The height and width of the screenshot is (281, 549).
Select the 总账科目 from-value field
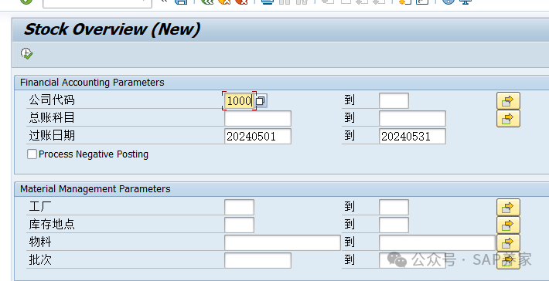257,118
